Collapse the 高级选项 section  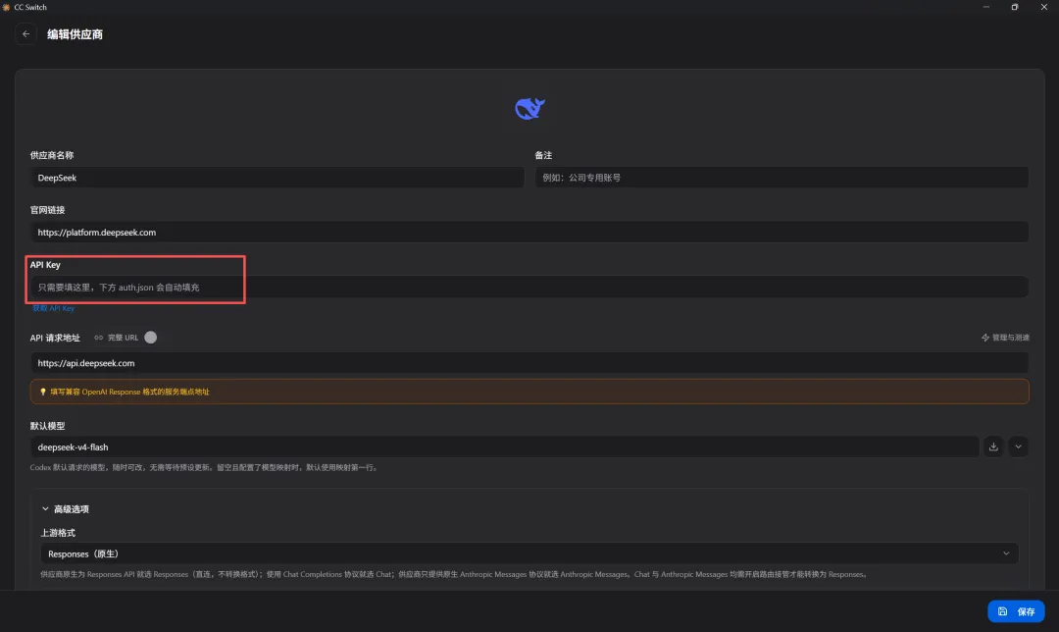pos(66,509)
